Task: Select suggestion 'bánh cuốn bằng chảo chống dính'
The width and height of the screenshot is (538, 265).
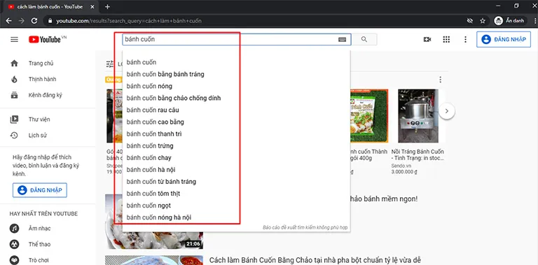Action: (x=236, y=98)
